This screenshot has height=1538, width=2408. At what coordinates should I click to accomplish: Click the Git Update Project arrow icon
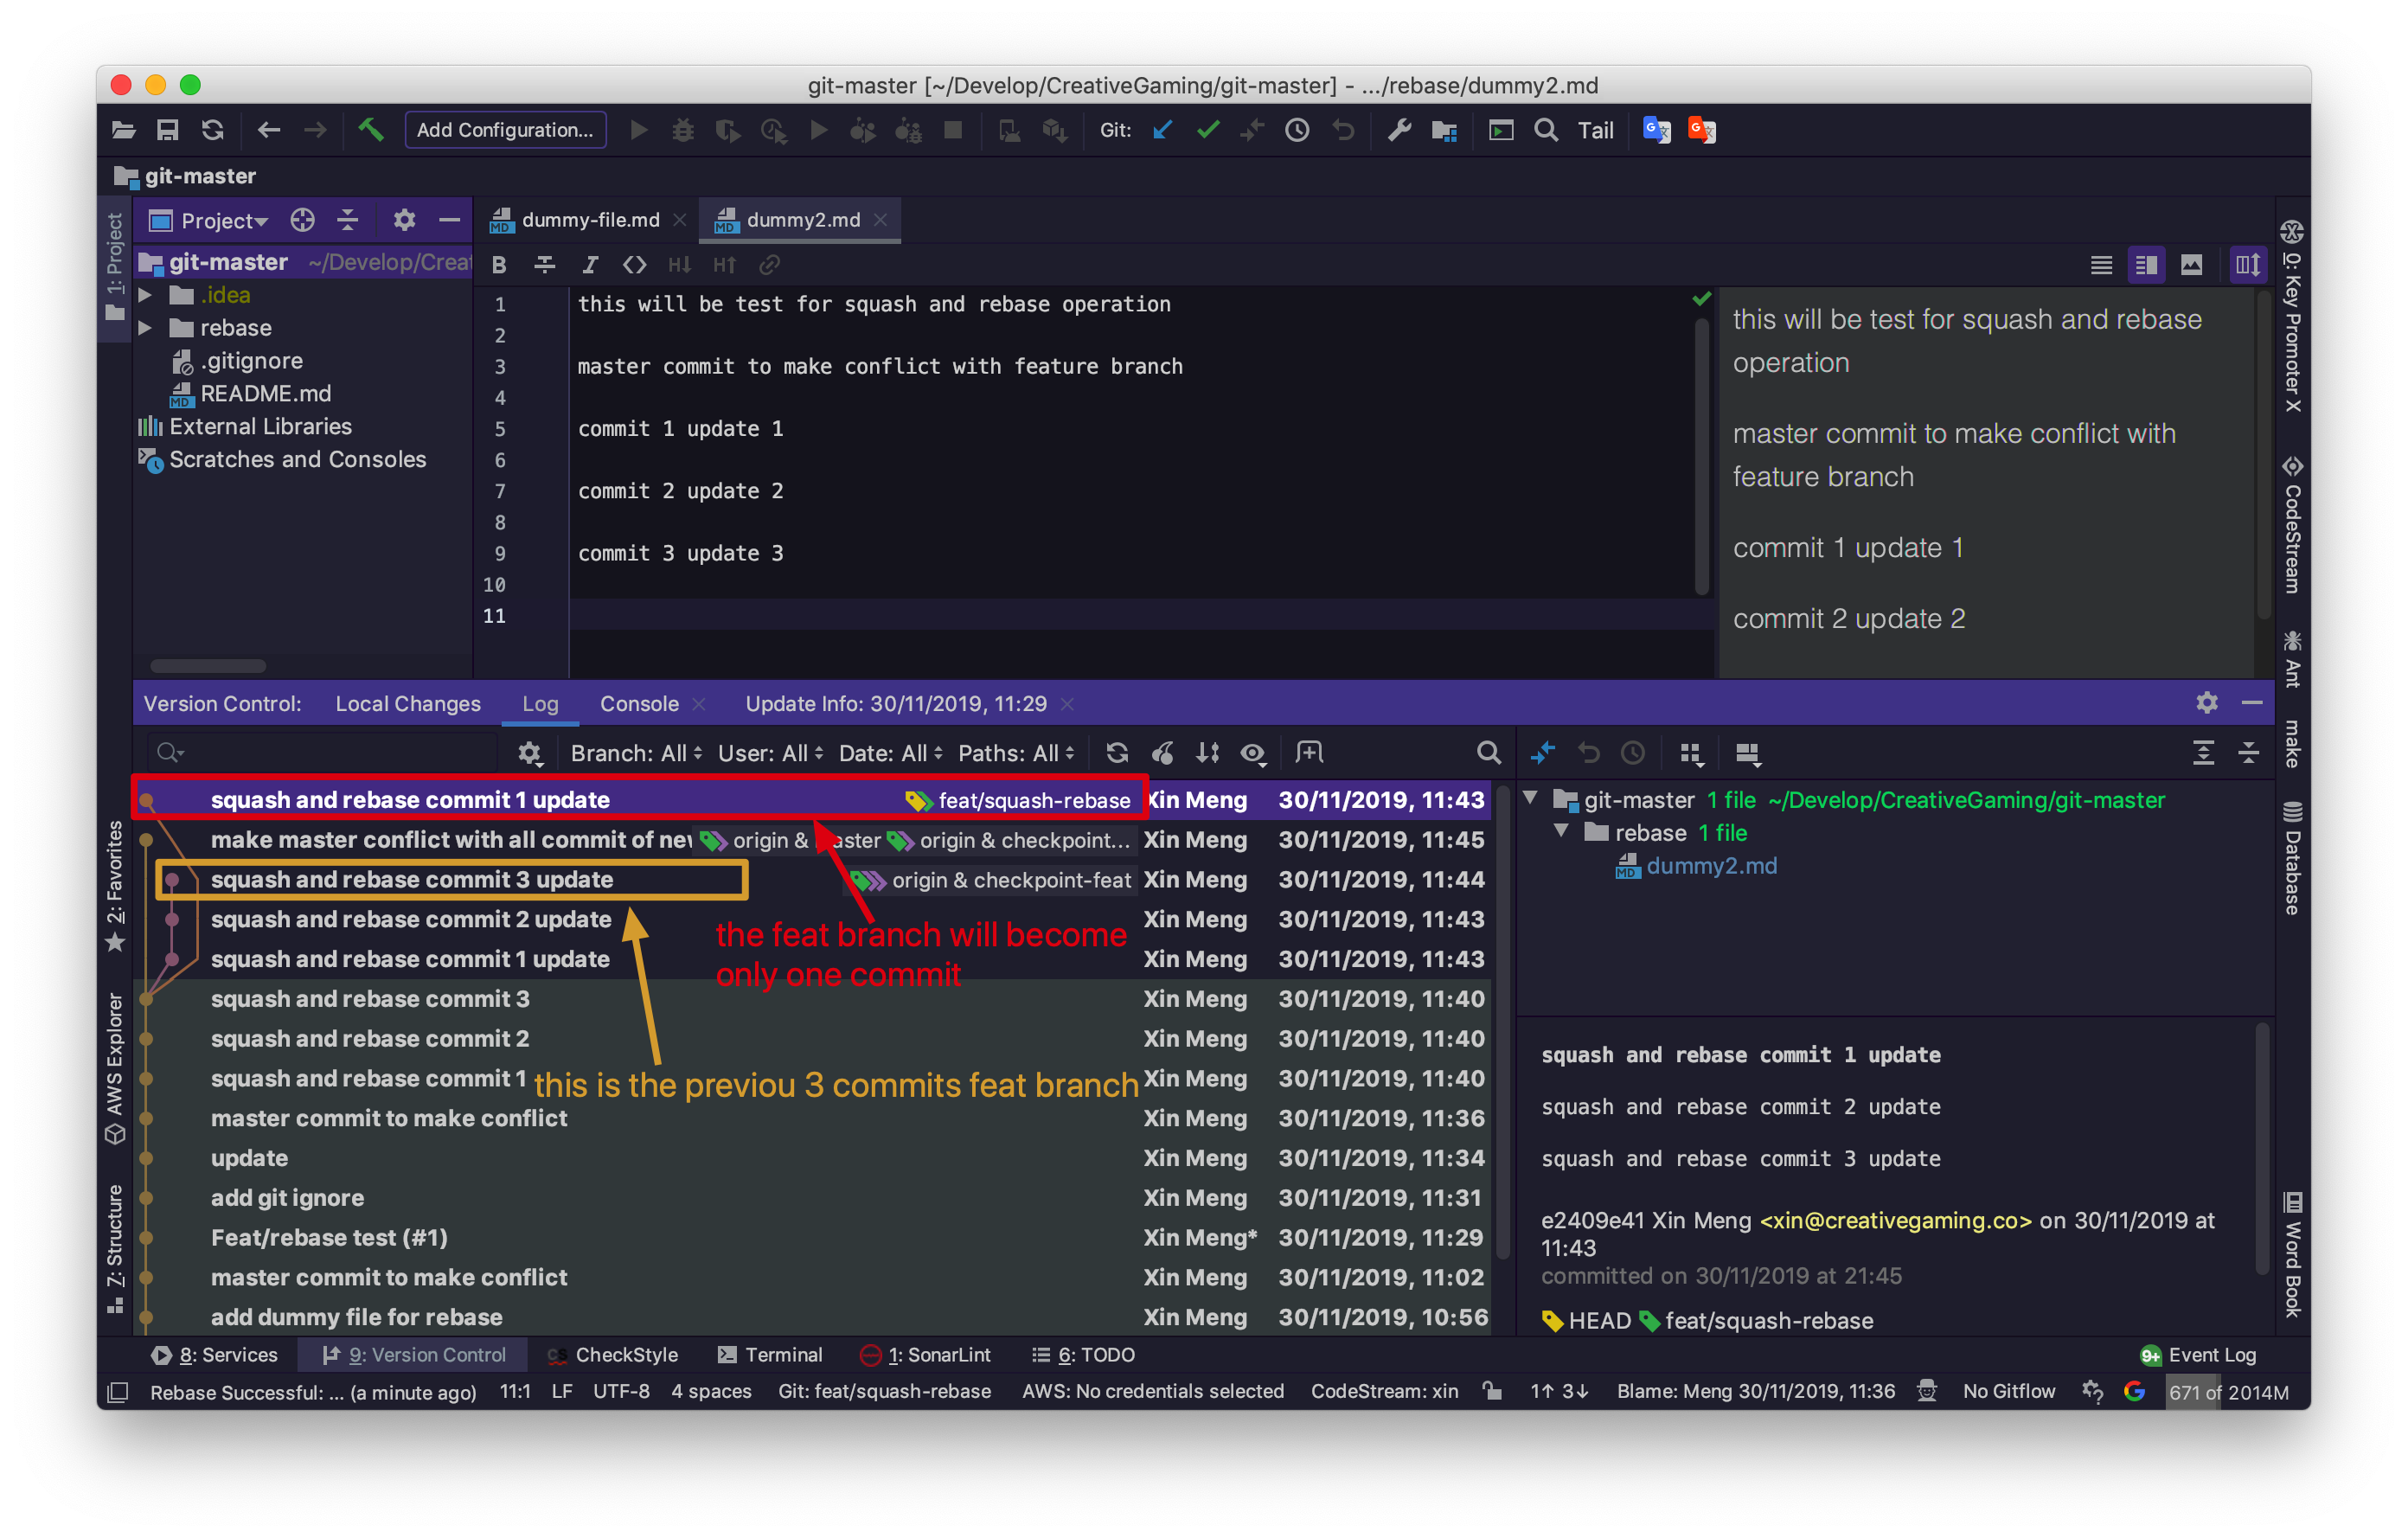(1162, 130)
